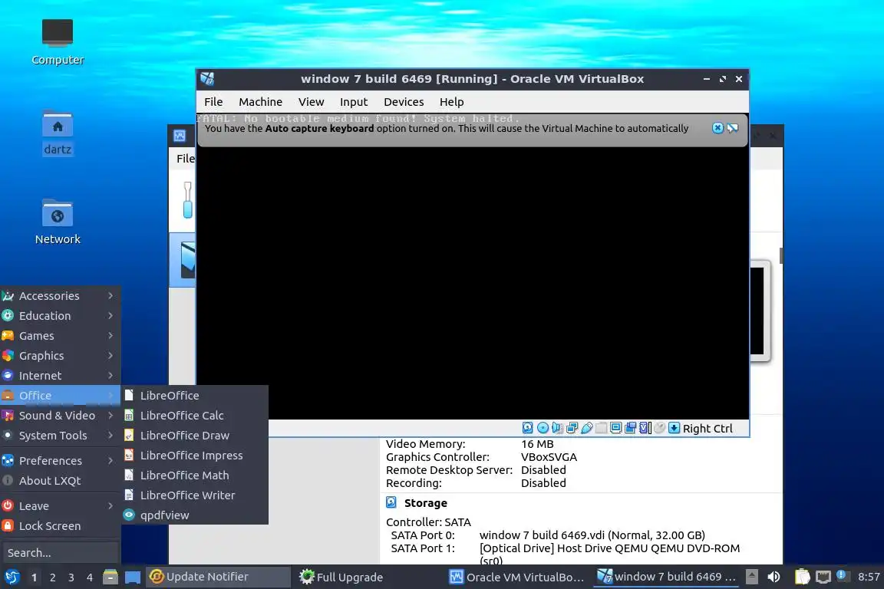Viewport: 884px width, 589px height.
Task: Click the USB devices indicator in VM status bar
Action: point(586,428)
